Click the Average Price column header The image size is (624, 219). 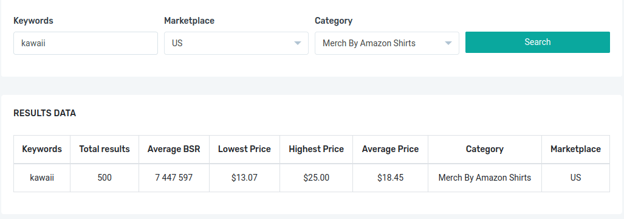(x=391, y=149)
